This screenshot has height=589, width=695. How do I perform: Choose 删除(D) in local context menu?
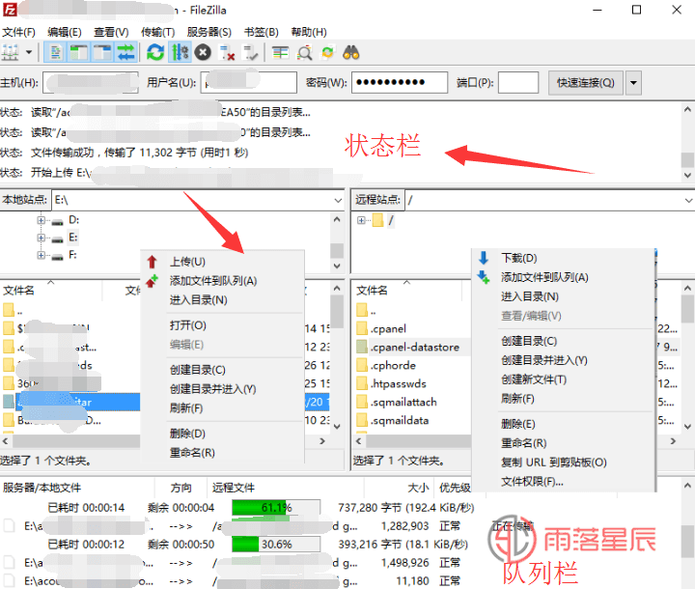(x=187, y=434)
